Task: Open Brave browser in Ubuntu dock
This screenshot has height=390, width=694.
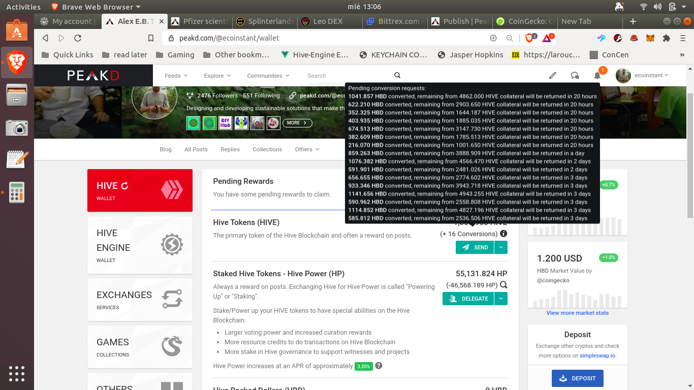Action: point(17,62)
